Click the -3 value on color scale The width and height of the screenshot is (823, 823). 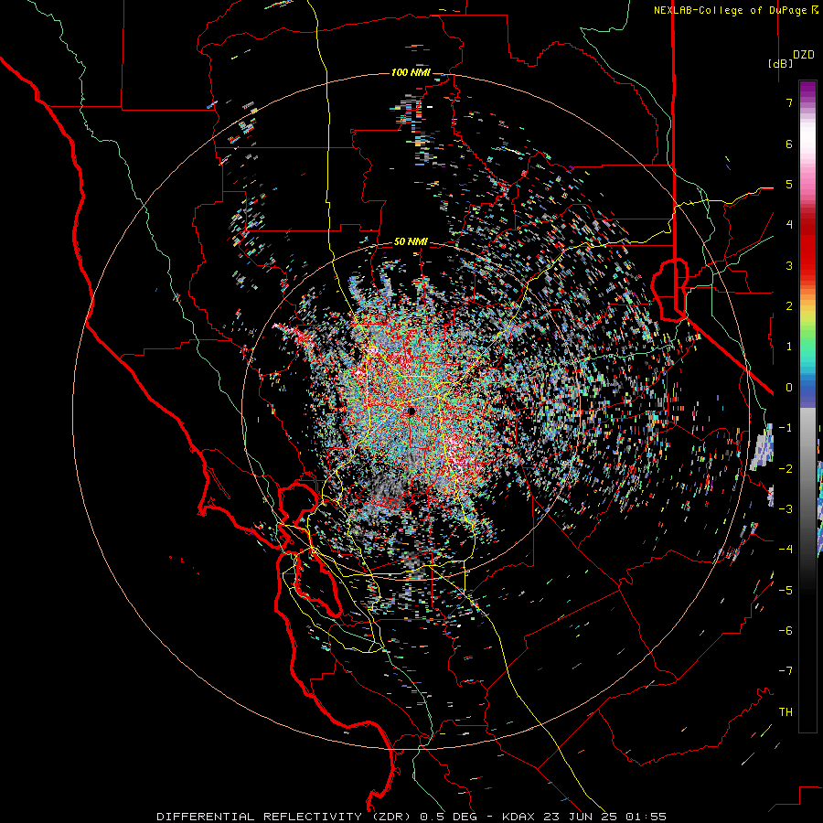(x=786, y=509)
